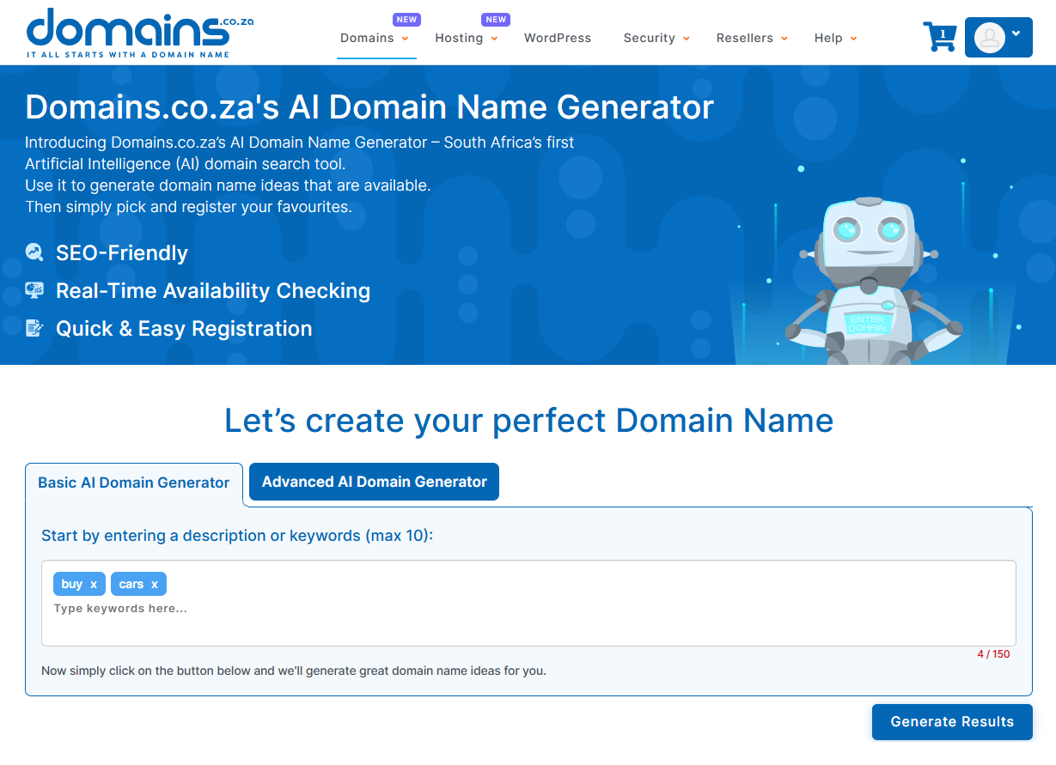
Task: Expand the Help menu arrow
Action: tap(853, 39)
